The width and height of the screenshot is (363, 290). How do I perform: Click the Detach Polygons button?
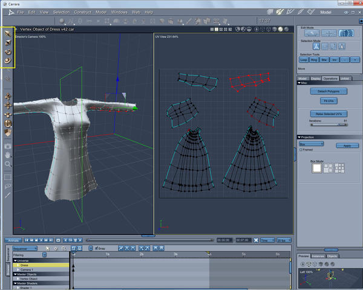point(329,91)
